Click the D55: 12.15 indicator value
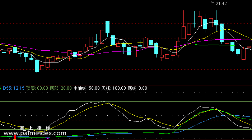Viewport: 252px width, 140px height. (14, 88)
